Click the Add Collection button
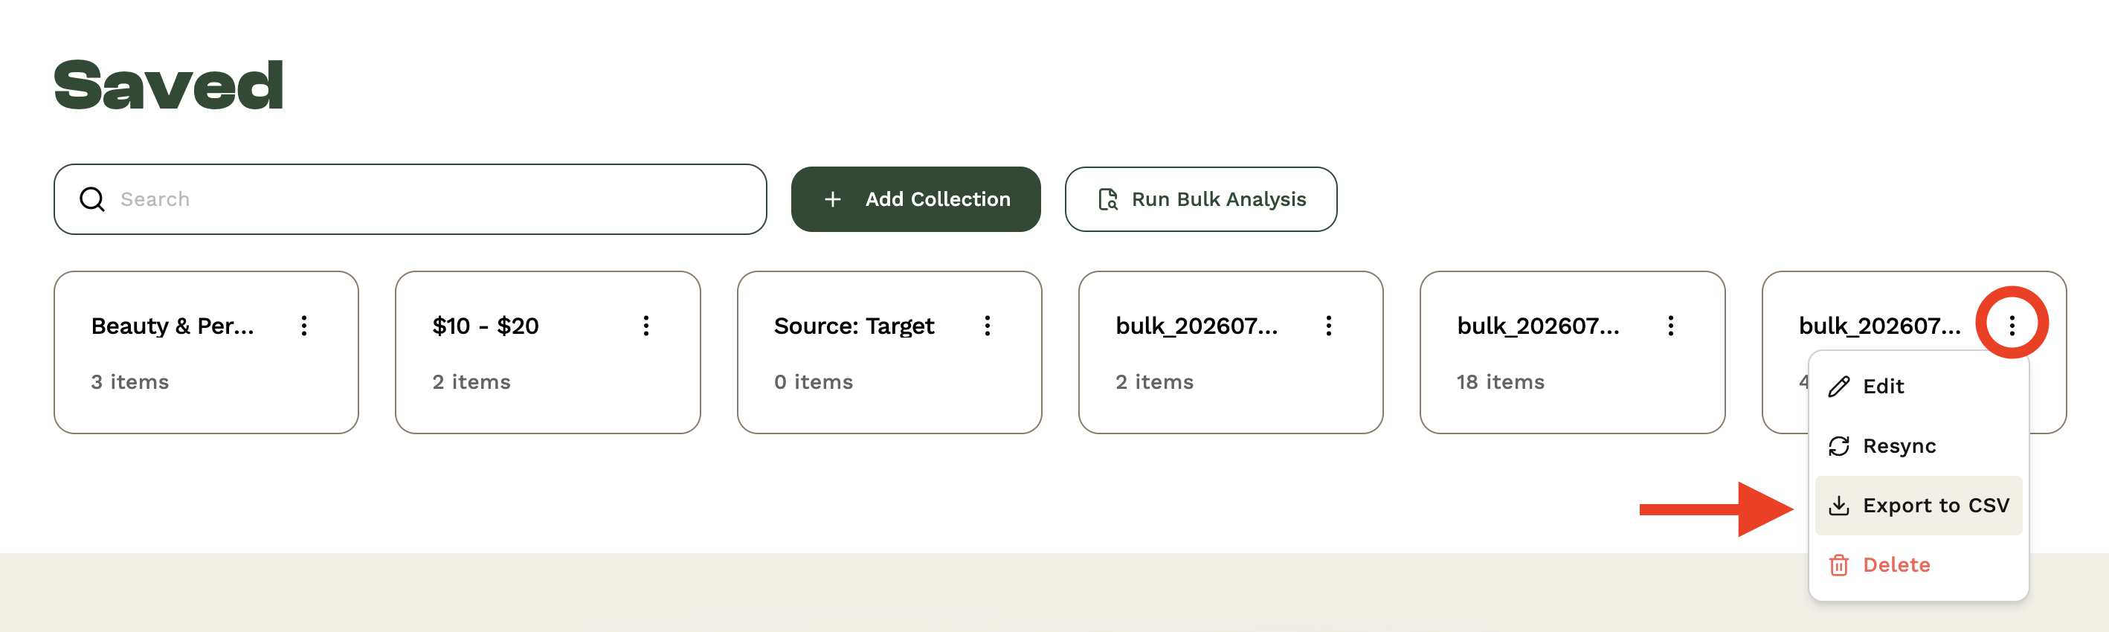Screen dimensions: 2109x632 click(915, 199)
